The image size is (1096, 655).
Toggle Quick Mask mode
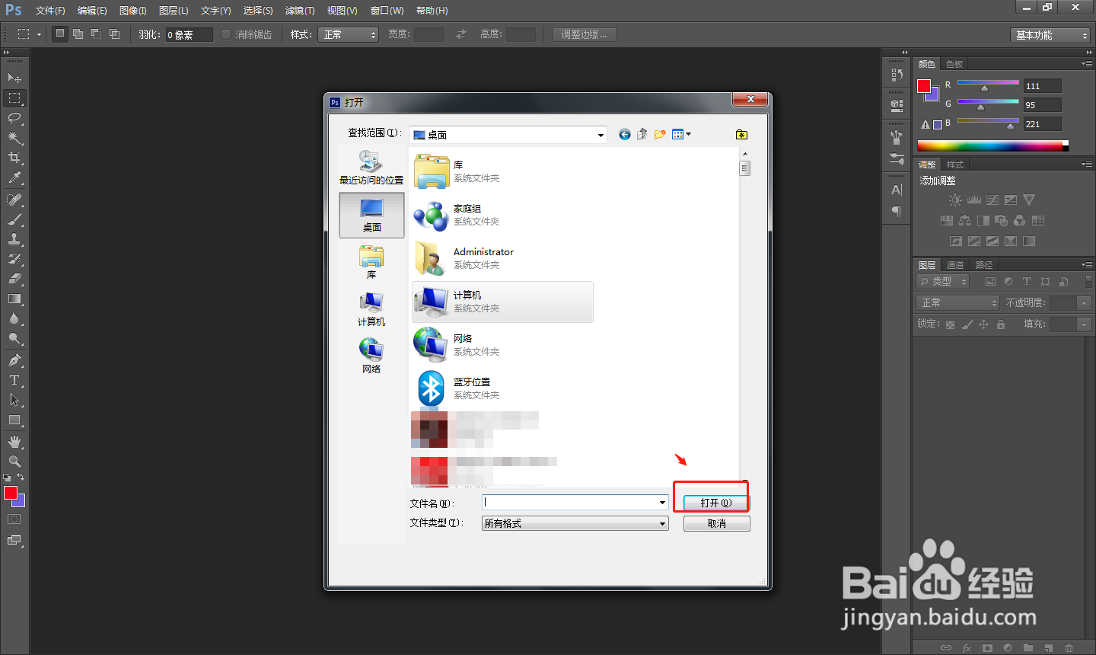14,519
